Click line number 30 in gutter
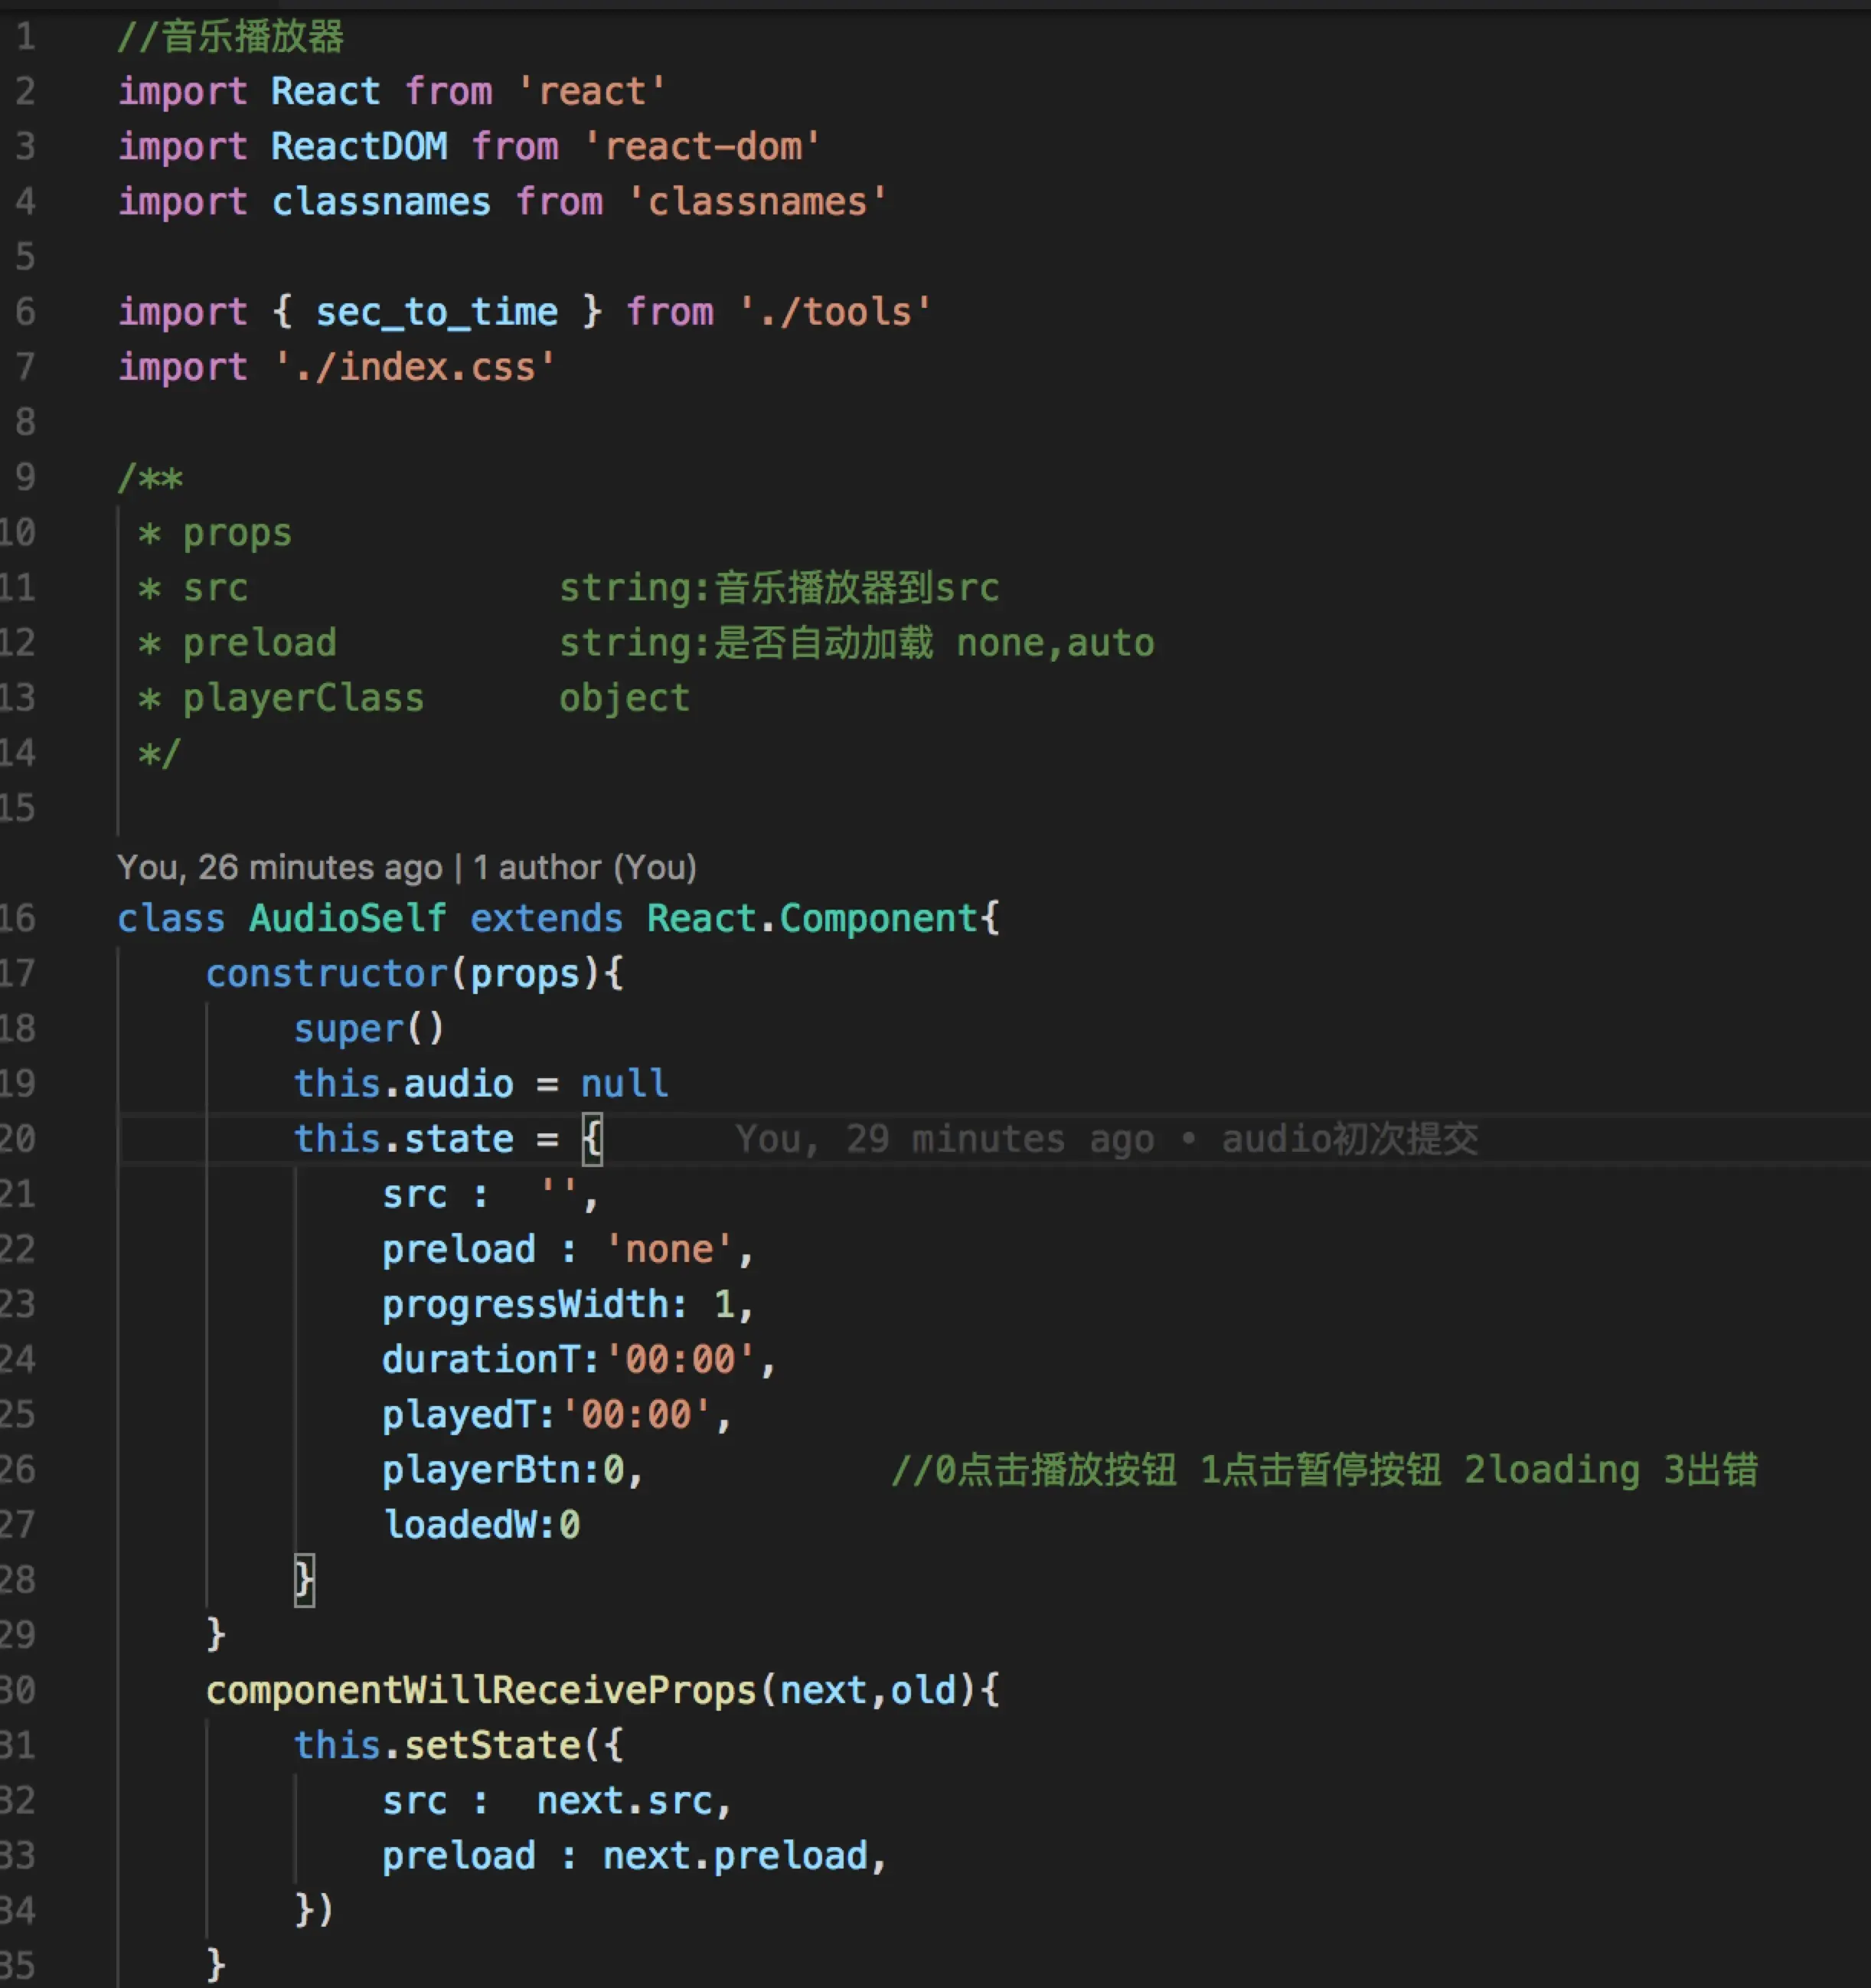The width and height of the screenshot is (1871, 1988). point(18,1690)
